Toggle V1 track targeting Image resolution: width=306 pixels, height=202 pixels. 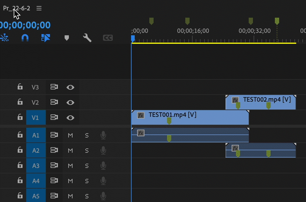36,117
